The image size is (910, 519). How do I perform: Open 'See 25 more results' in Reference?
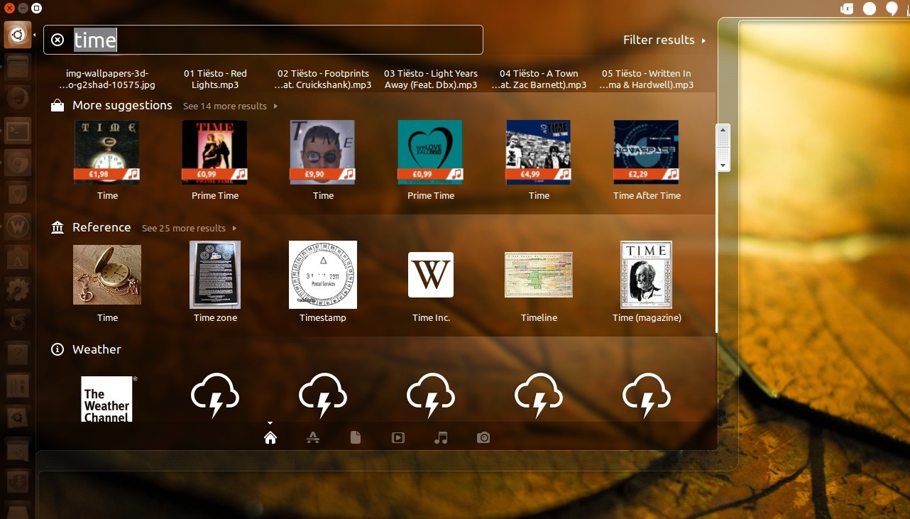click(x=184, y=228)
